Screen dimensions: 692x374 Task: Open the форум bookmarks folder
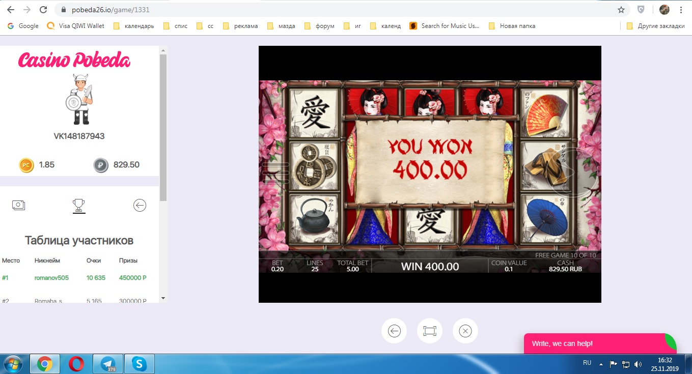tap(319, 26)
